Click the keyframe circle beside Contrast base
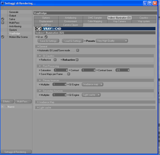Viewport: 160px width, 155px height. (x=97, y=70)
